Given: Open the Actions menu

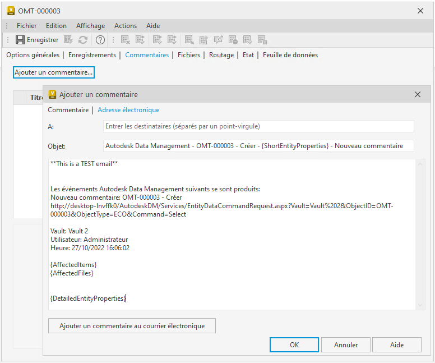Looking at the screenshot, I should tap(126, 26).
